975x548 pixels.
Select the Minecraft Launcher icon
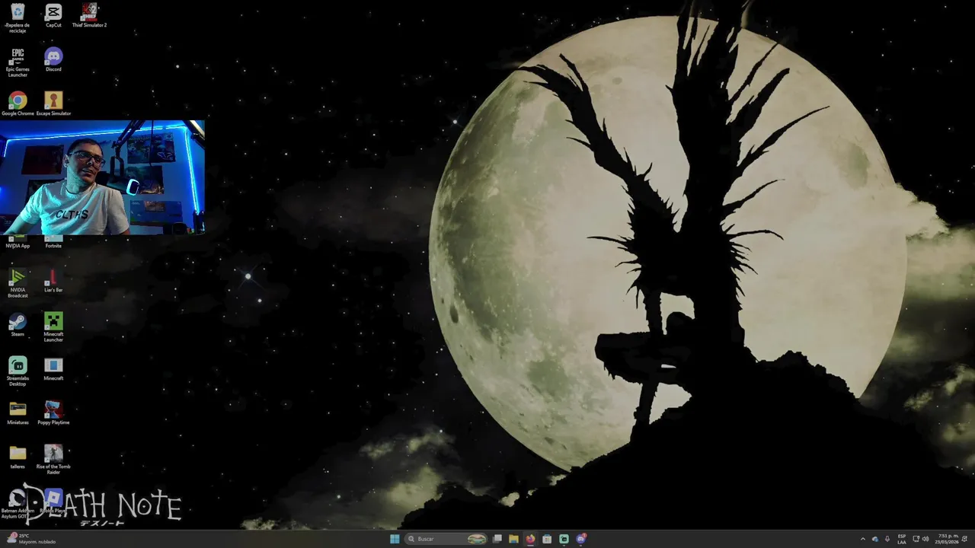click(53, 327)
